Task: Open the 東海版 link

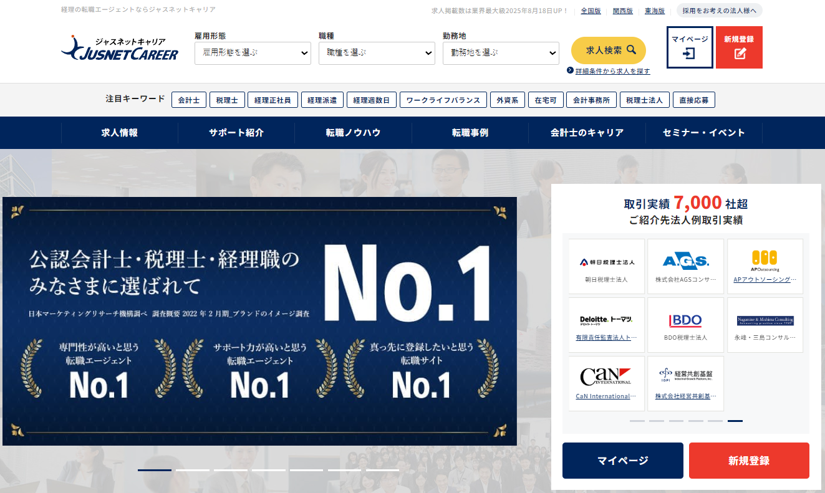Action: pos(654,11)
